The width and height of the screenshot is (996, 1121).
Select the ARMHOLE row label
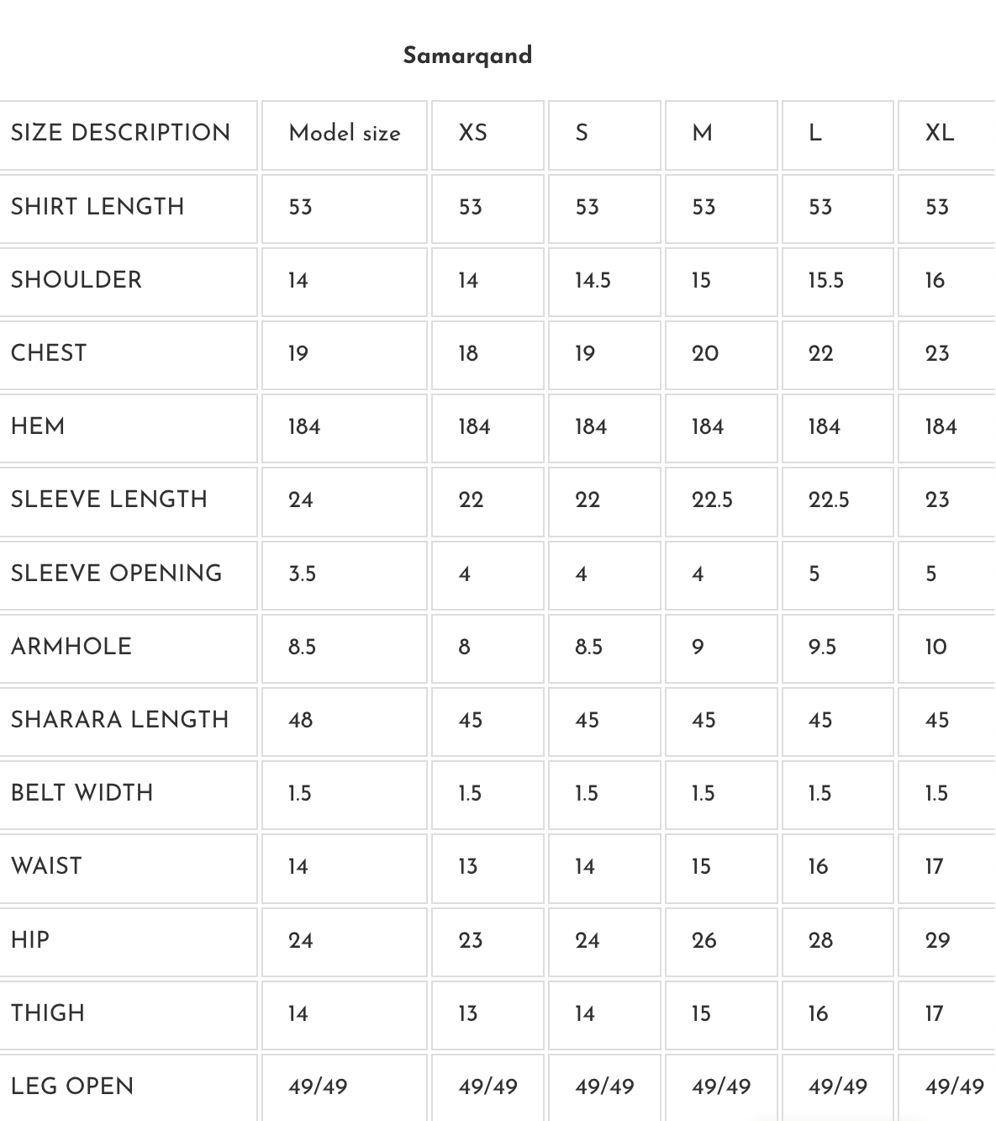coord(71,647)
